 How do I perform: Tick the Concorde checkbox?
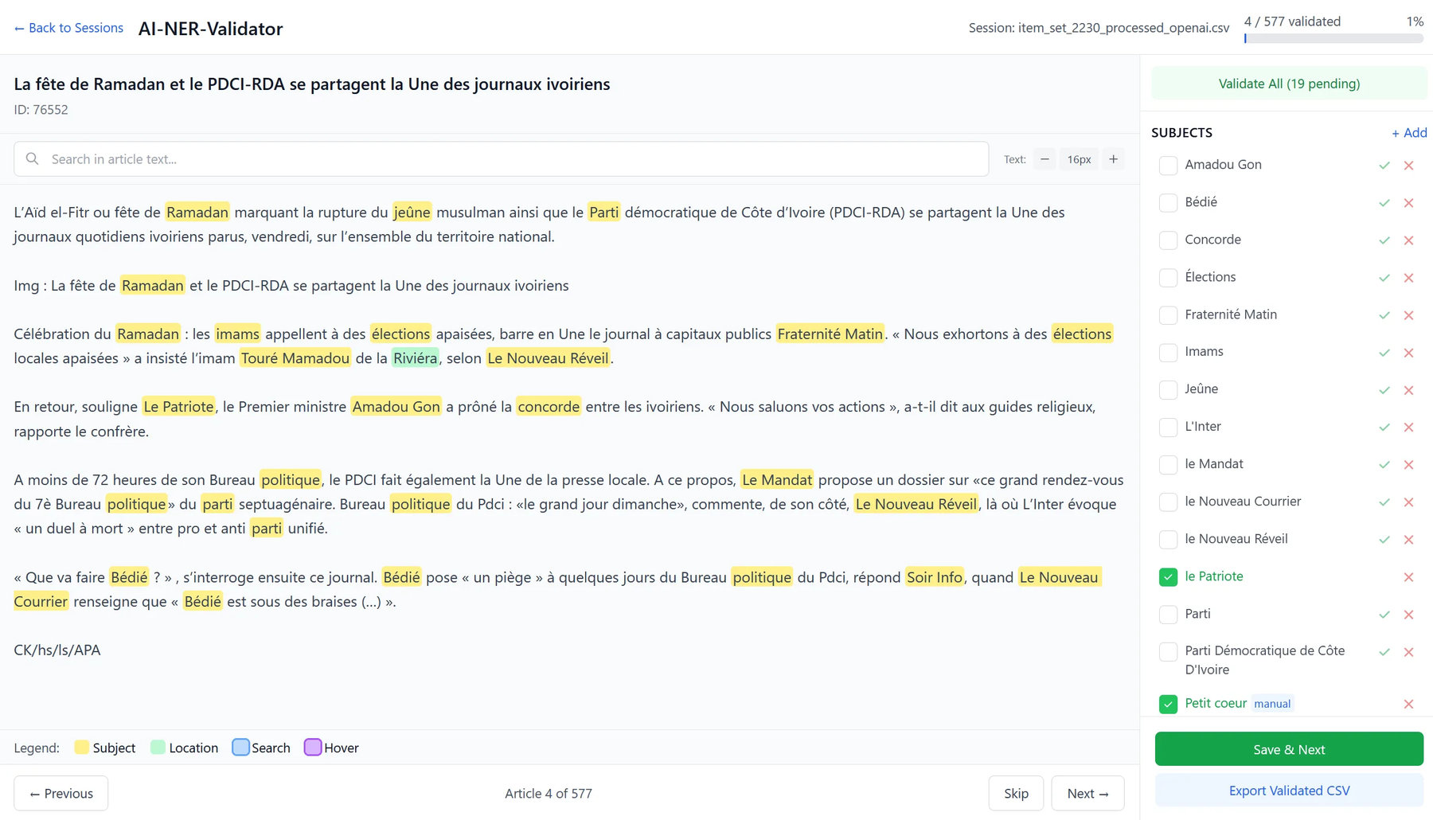[x=1168, y=240]
